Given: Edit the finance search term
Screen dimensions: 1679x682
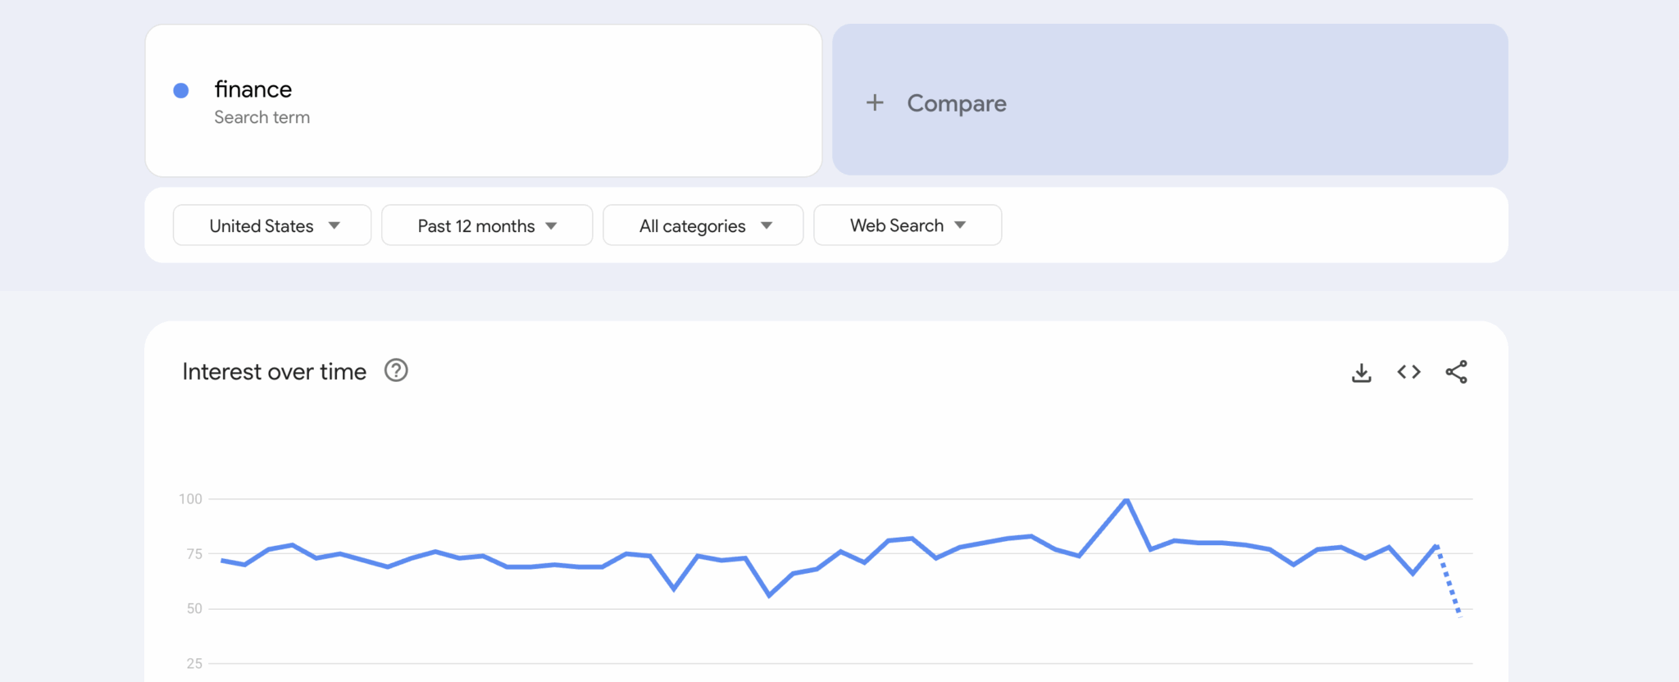Looking at the screenshot, I should click(253, 89).
